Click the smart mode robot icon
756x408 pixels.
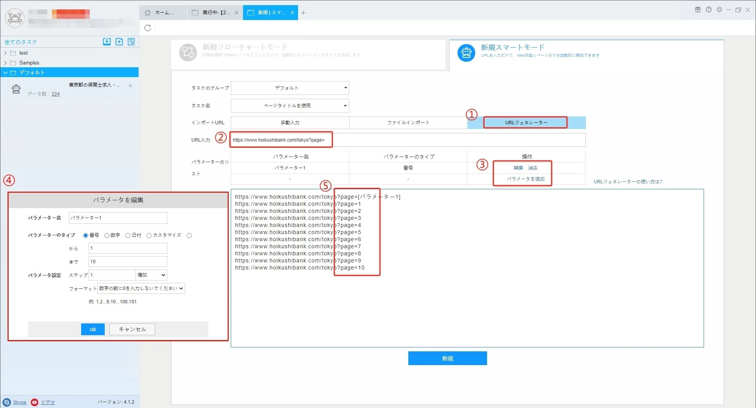pyautogui.click(x=466, y=52)
